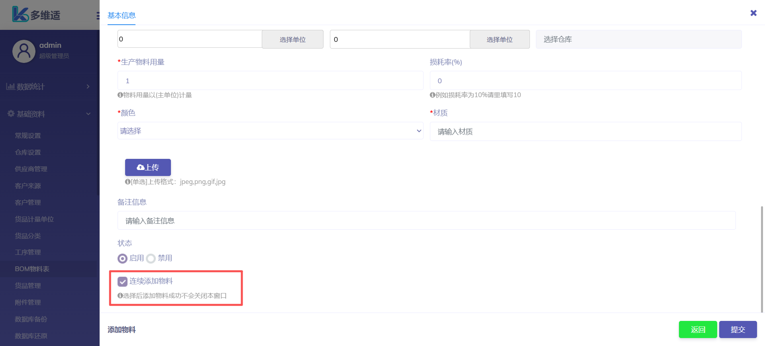Viewport: 765px width, 346px height.
Task: Uncheck the 连续添加物料 checkbox
Action: point(122,281)
